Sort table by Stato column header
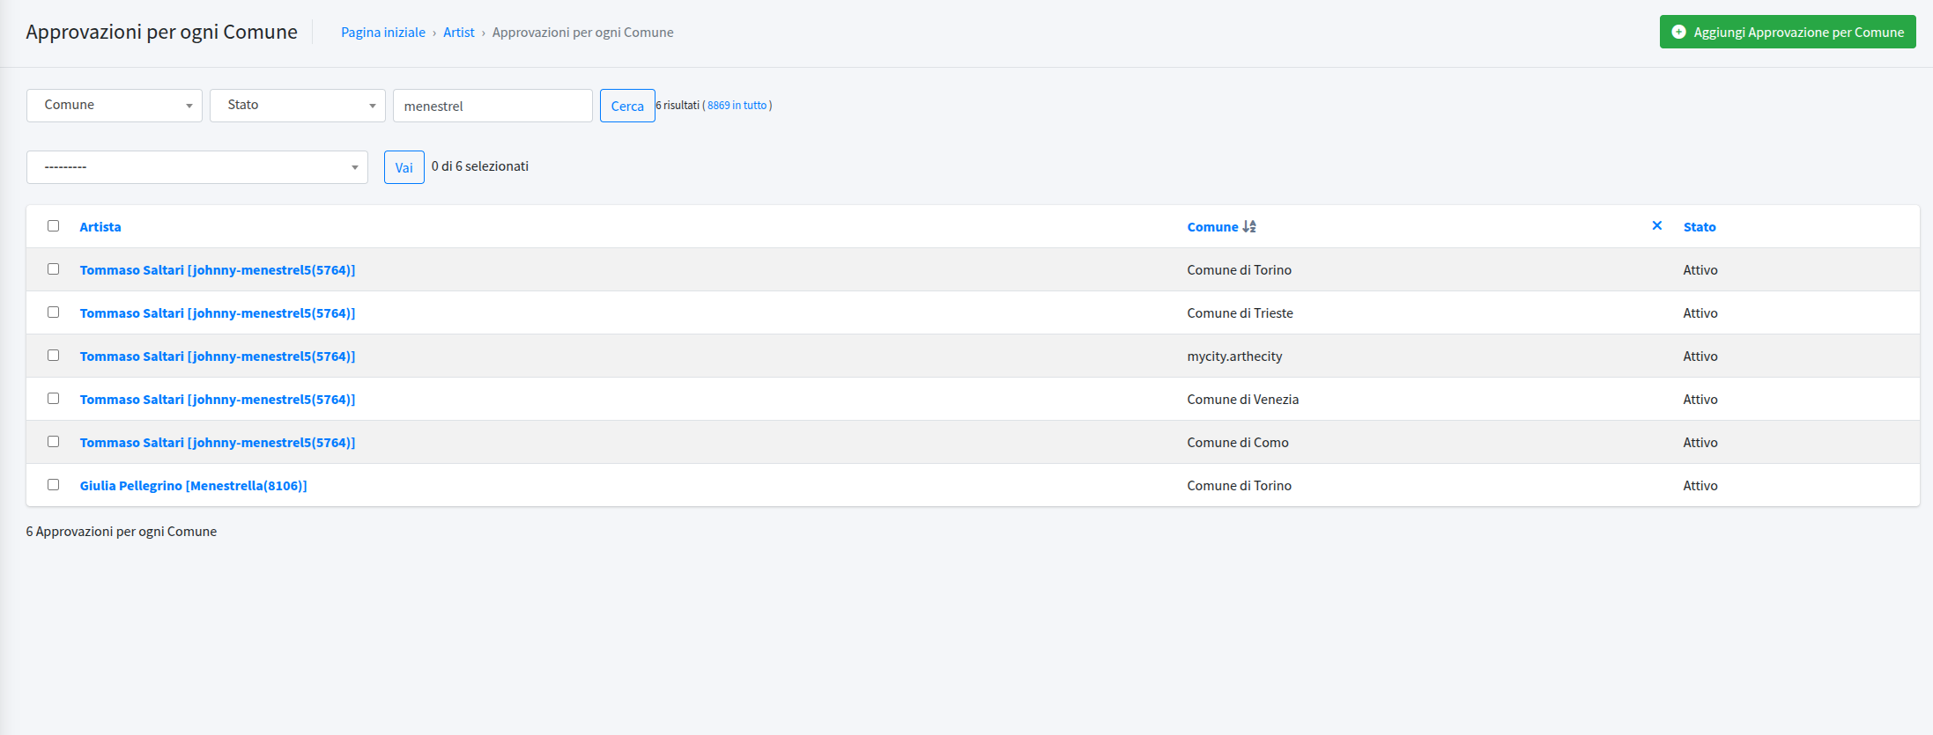 [1700, 227]
